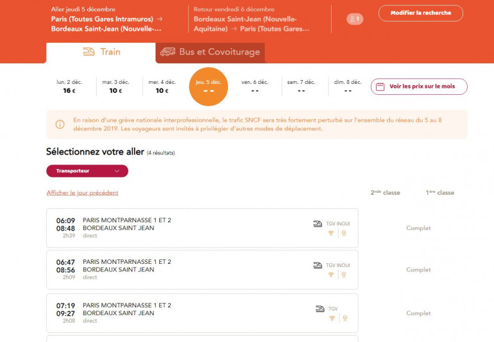Follow the Afficher le jour précédent link
This screenshot has width=494, height=342.
tap(82, 193)
